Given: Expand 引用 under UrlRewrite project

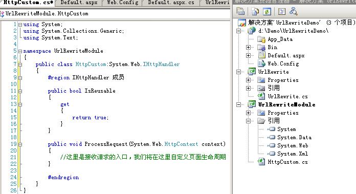Looking at the screenshot, I should point(249,88).
